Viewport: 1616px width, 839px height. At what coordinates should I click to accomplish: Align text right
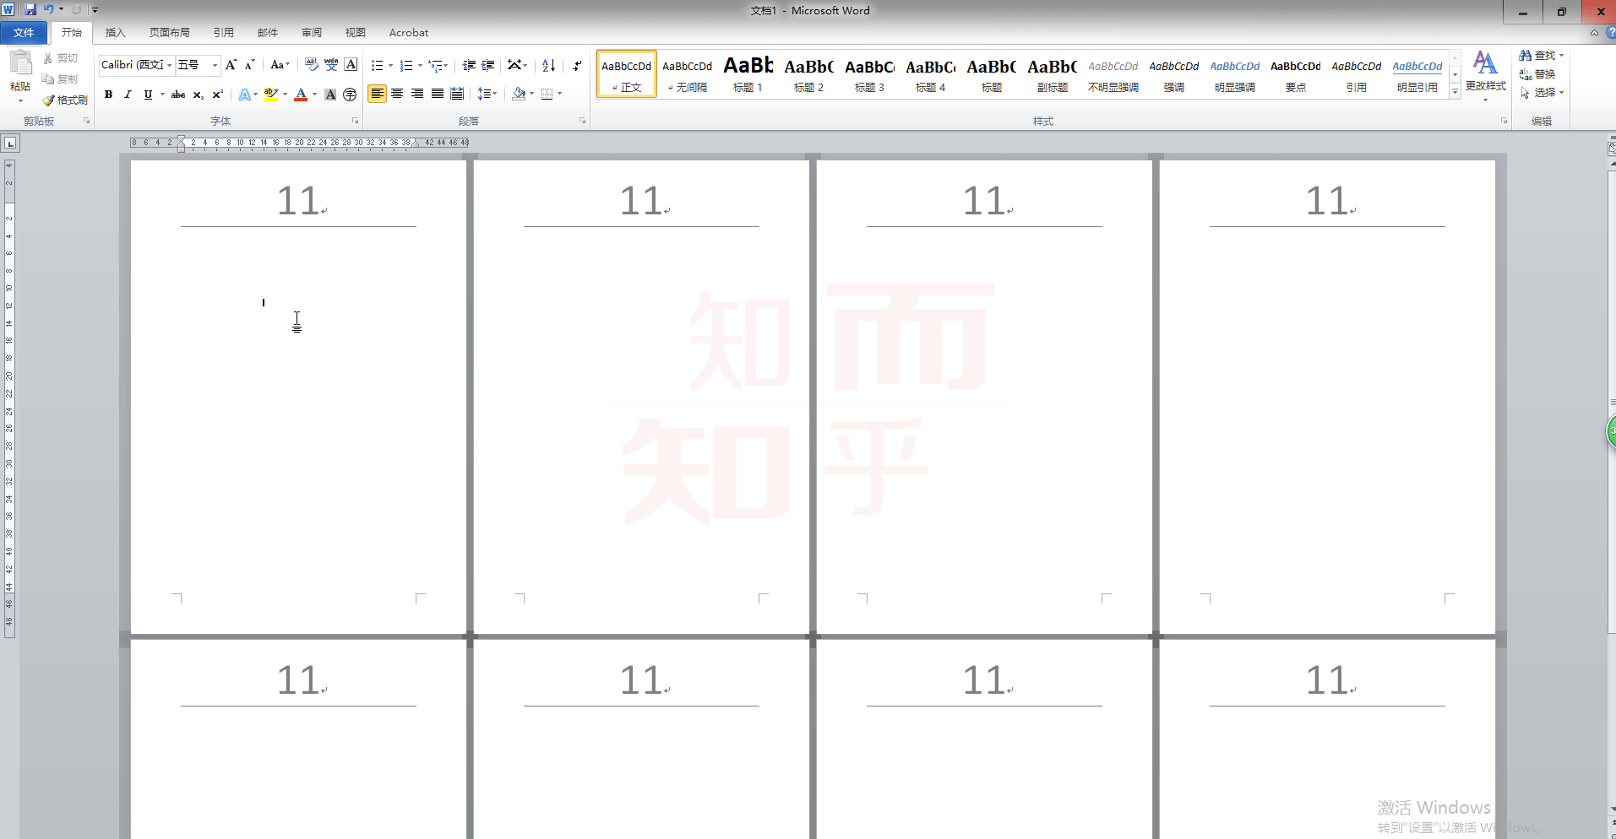coord(417,94)
